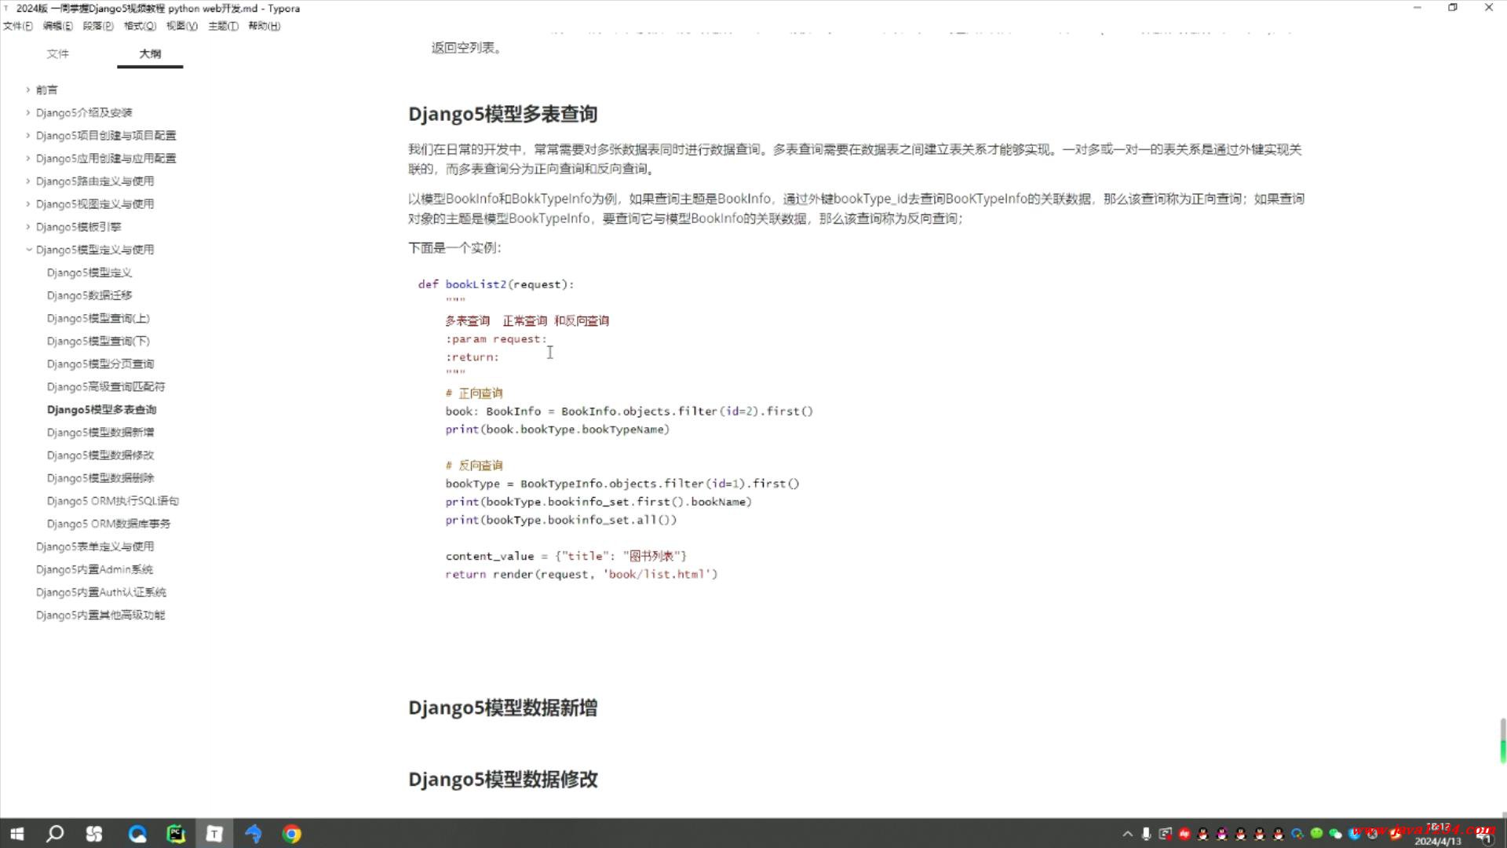The width and height of the screenshot is (1507, 848).
Task: Jump to Django5模型查询(下) section
Action: [98, 341]
